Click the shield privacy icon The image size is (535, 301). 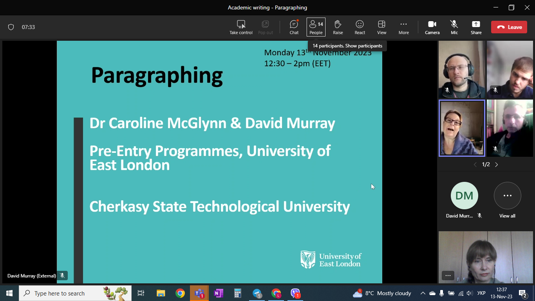[11, 27]
